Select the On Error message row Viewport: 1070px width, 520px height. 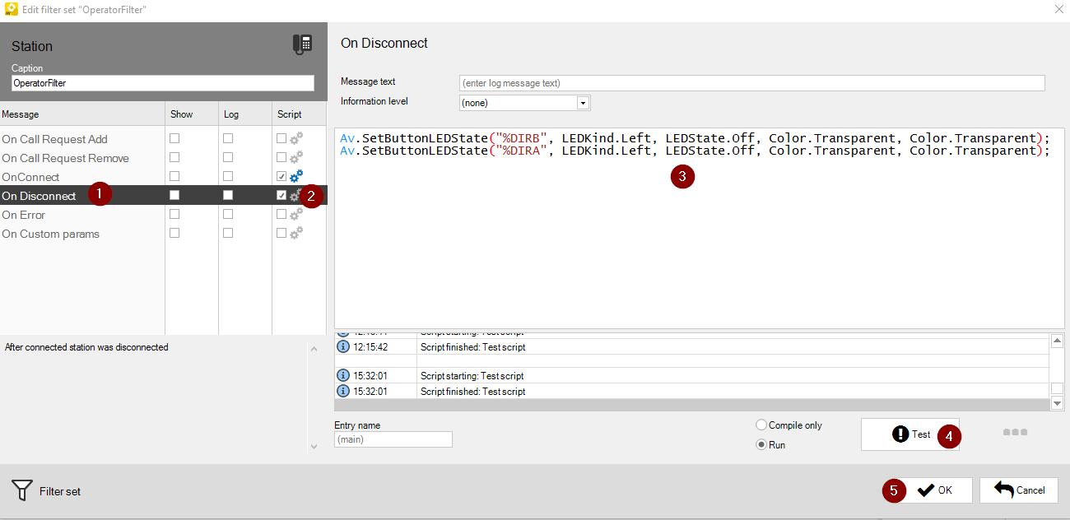tap(23, 215)
